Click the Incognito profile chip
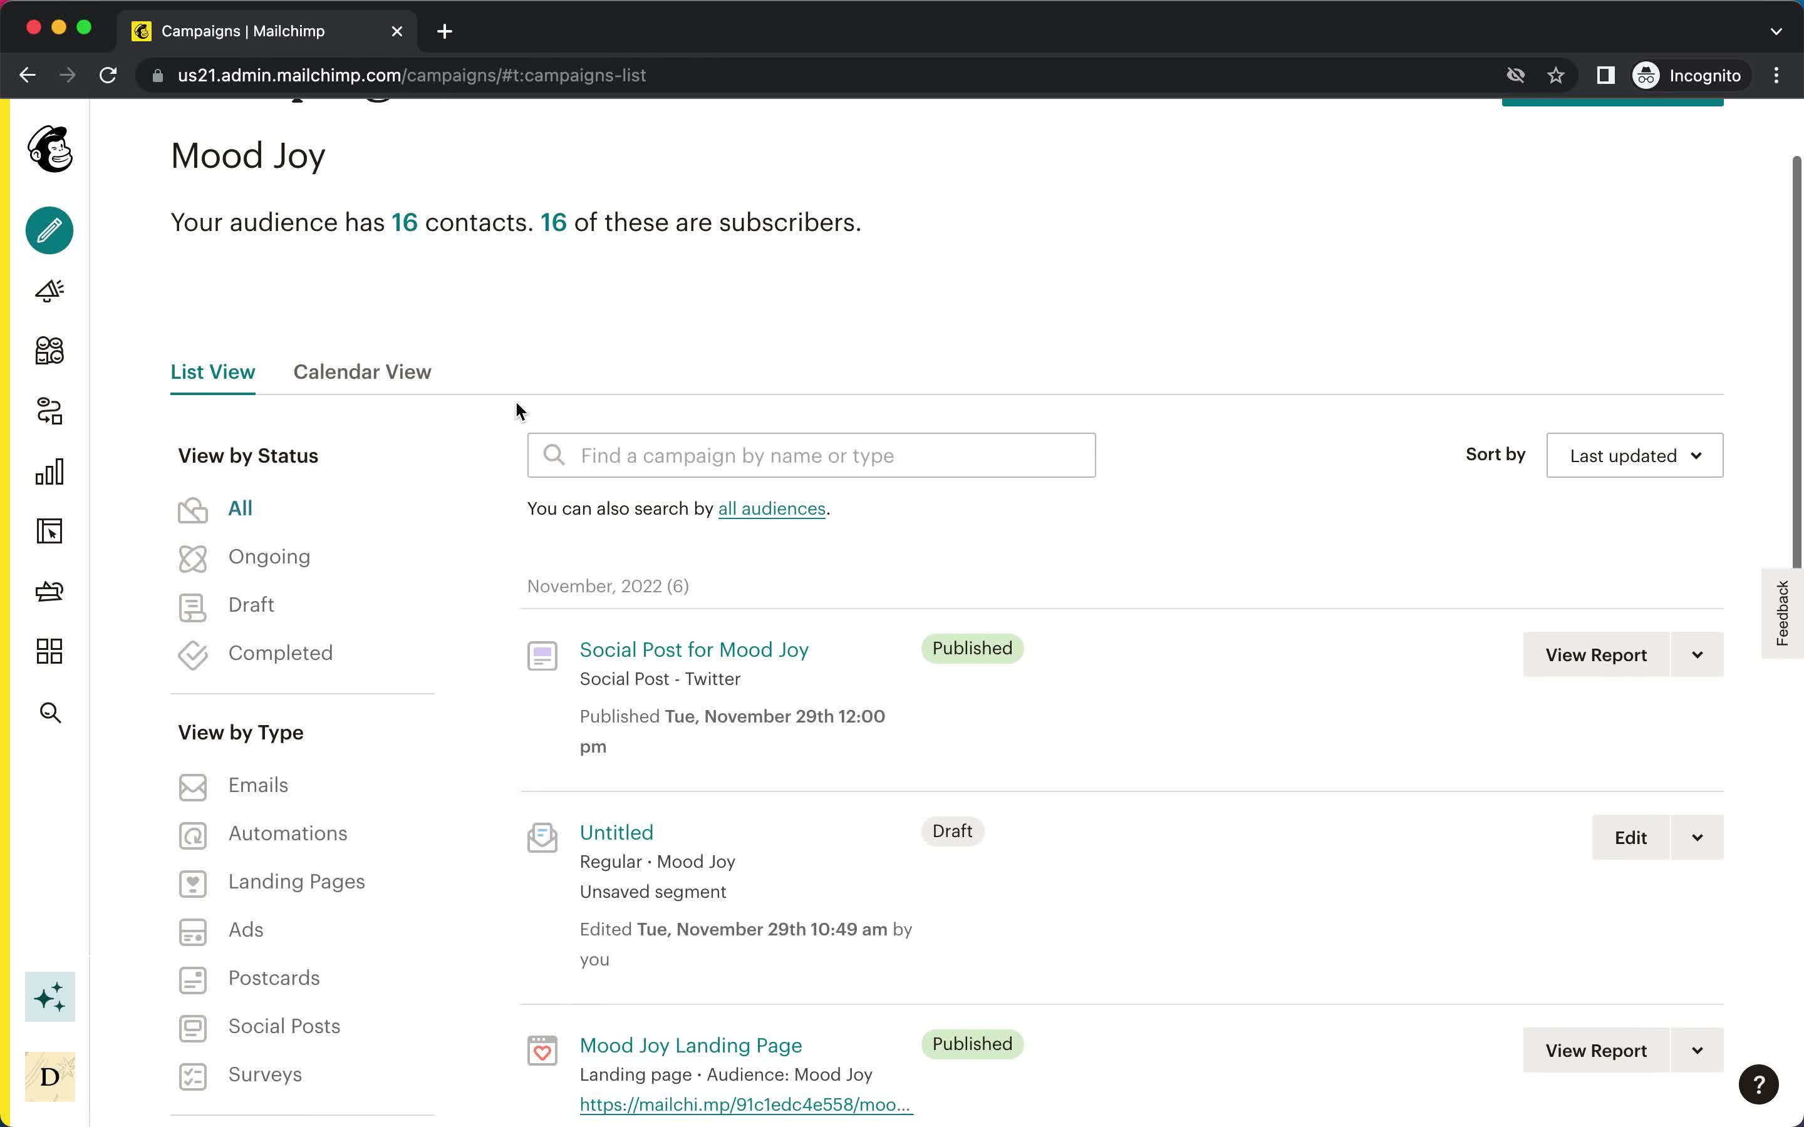Image resolution: width=1804 pixels, height=1127 pixels. coord(1687,75)
